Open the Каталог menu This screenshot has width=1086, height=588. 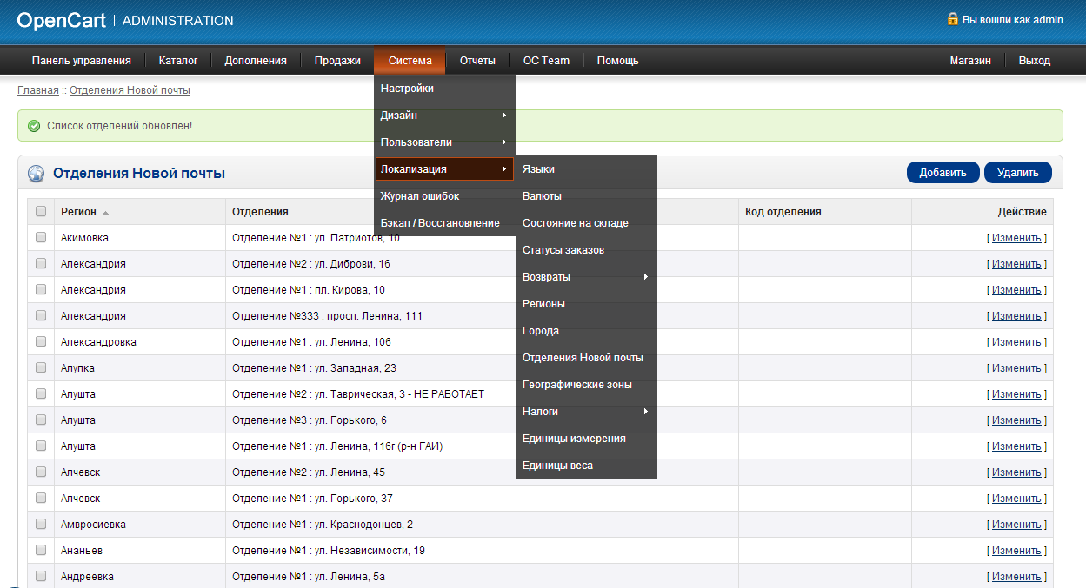coord(178,61)
